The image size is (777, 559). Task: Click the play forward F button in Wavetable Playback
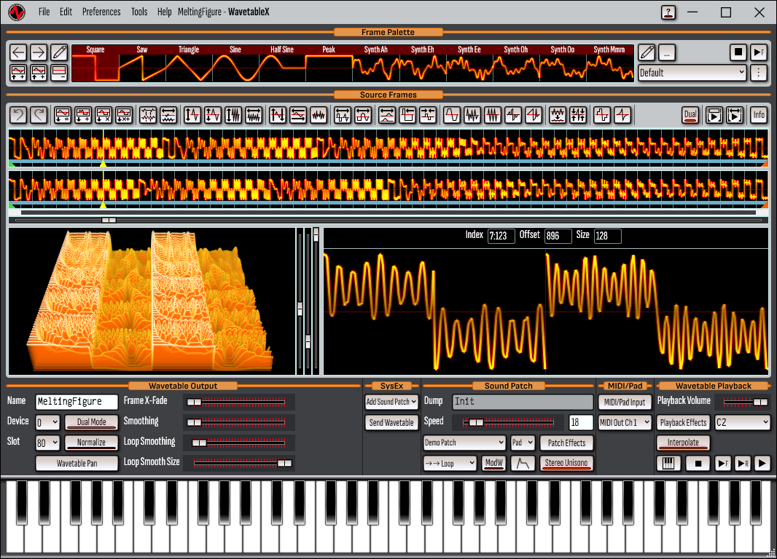click(x=722, y=464)
